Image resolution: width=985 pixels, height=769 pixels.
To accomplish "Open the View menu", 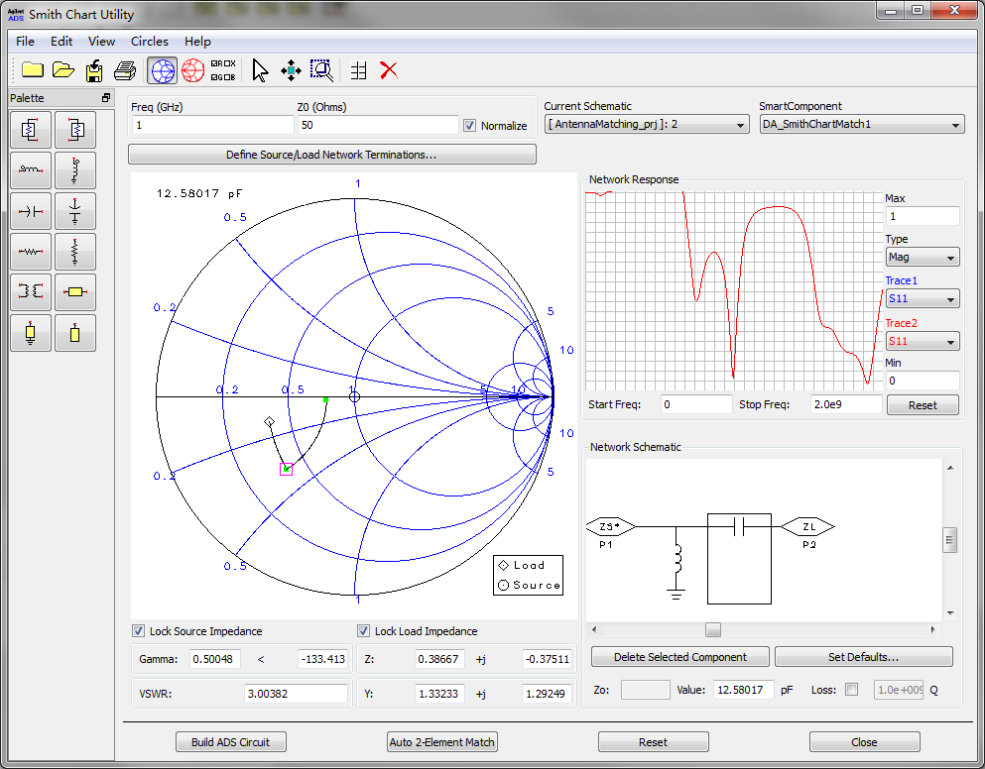I will pos(101,42).
